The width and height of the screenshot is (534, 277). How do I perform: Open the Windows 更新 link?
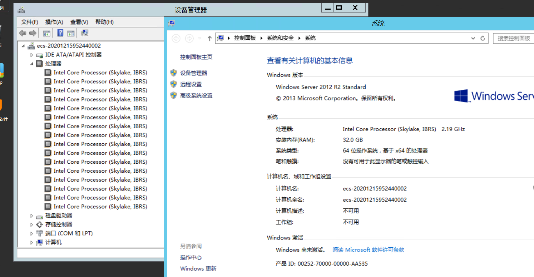click(198, 269)
